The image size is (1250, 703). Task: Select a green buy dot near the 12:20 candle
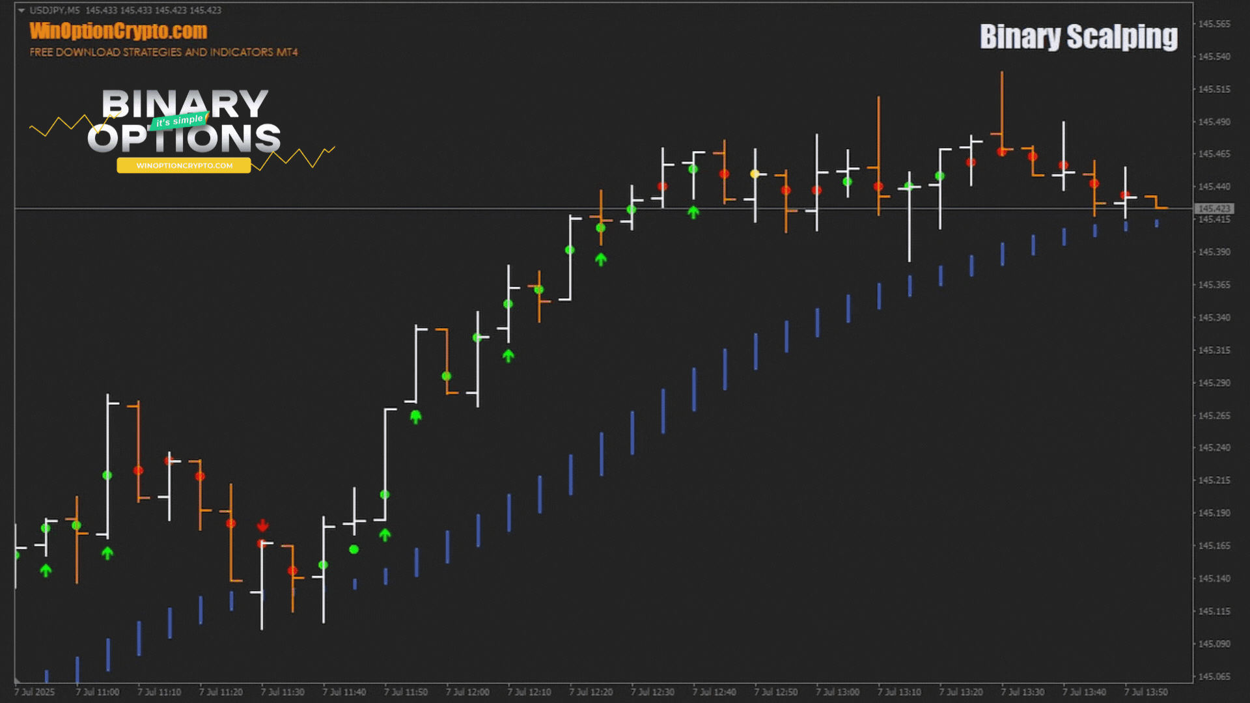[x=601, y=228]
